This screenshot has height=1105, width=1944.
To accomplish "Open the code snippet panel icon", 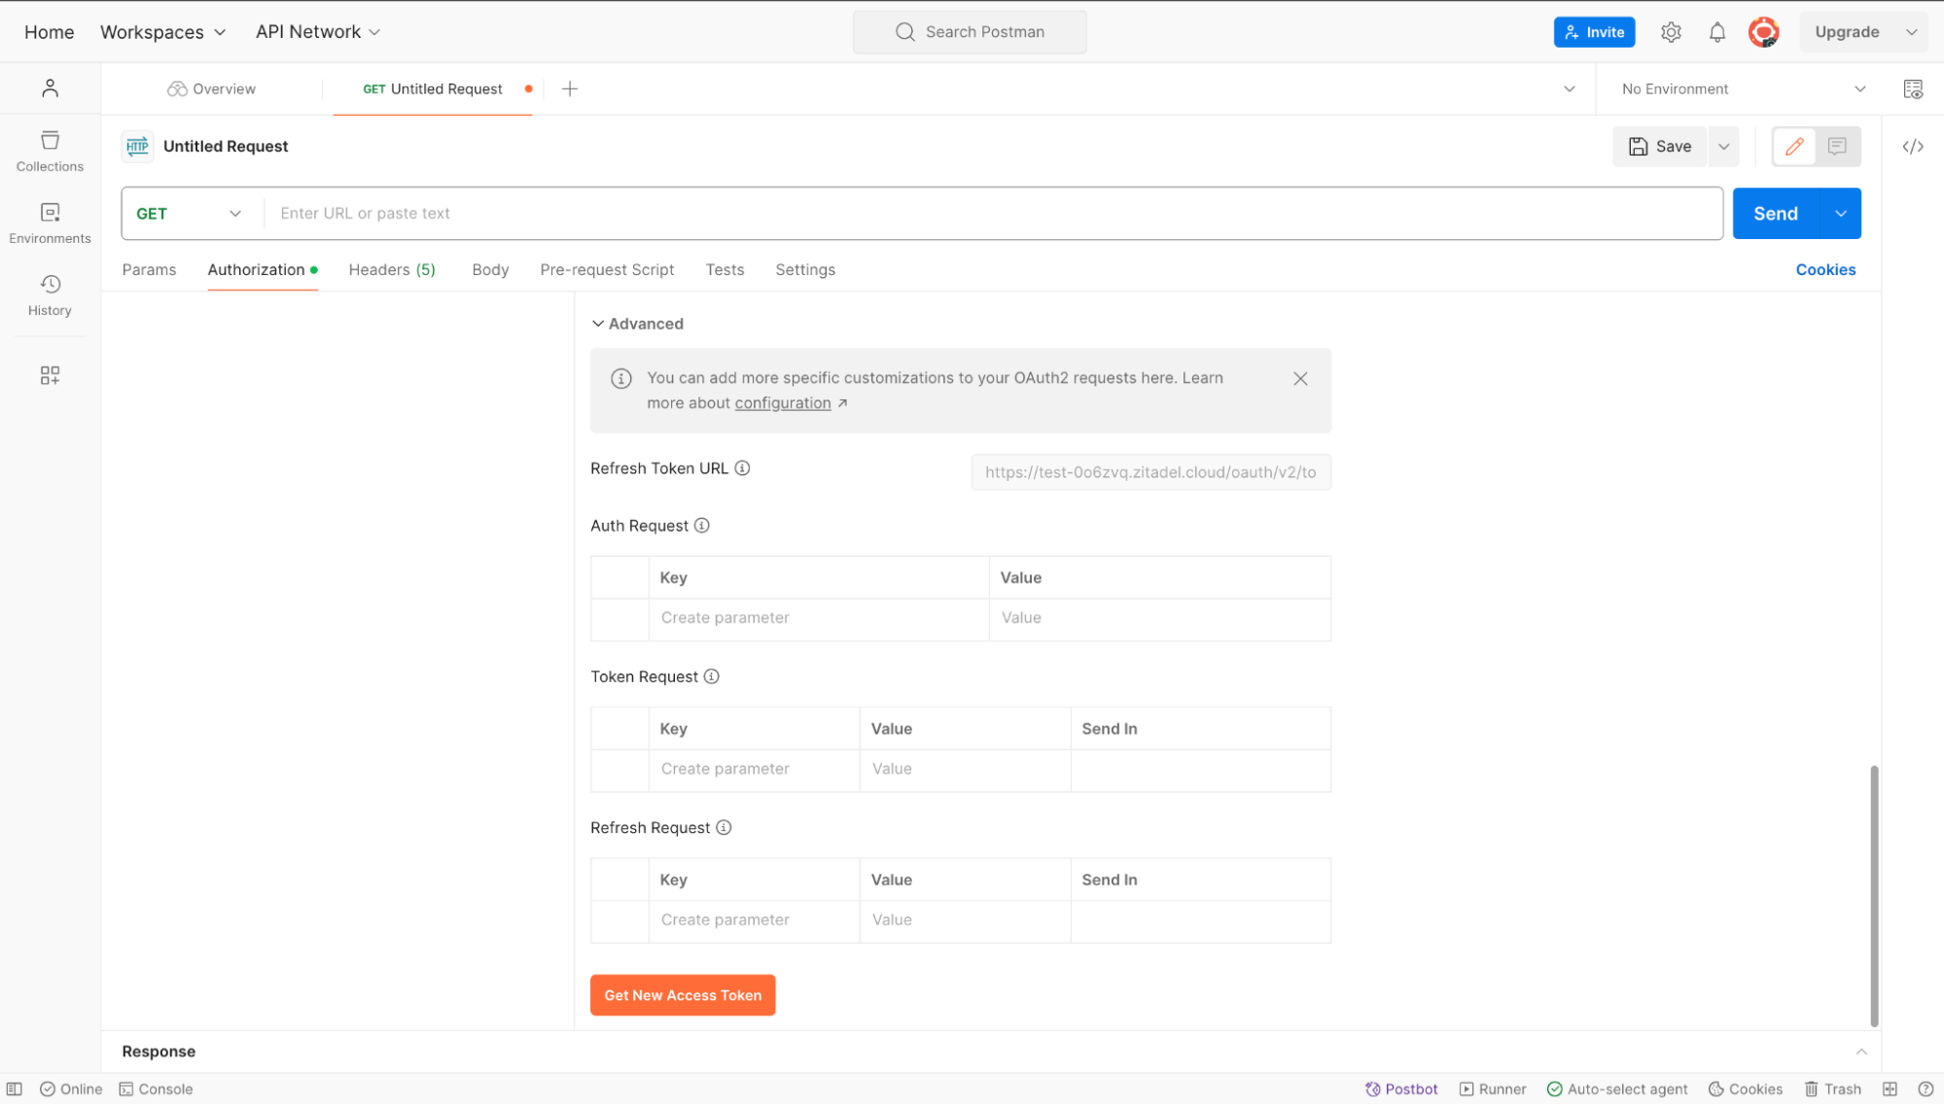I will [x=1912, y=147].
